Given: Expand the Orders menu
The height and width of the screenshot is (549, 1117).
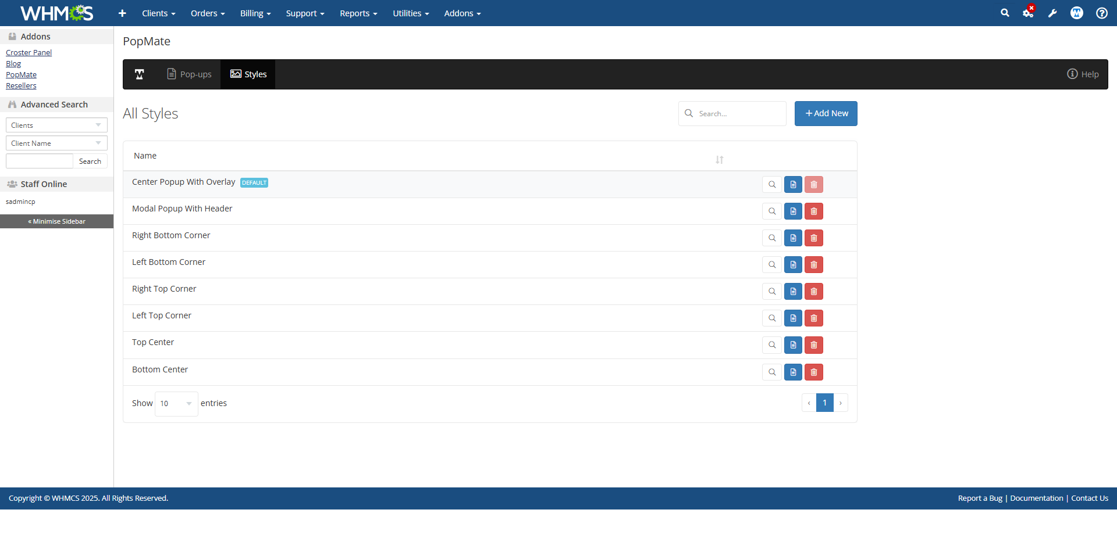Looking at the screenshot, I should 208,13.
